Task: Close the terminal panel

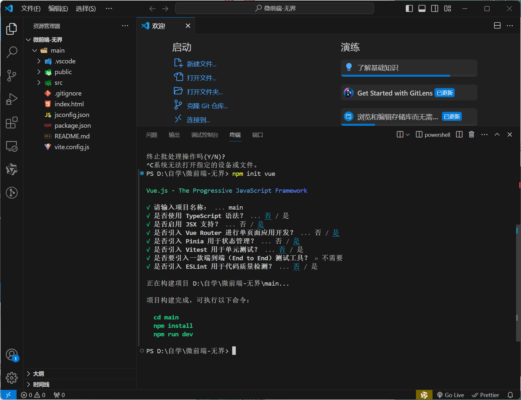Action: click(x=510, y=135)
